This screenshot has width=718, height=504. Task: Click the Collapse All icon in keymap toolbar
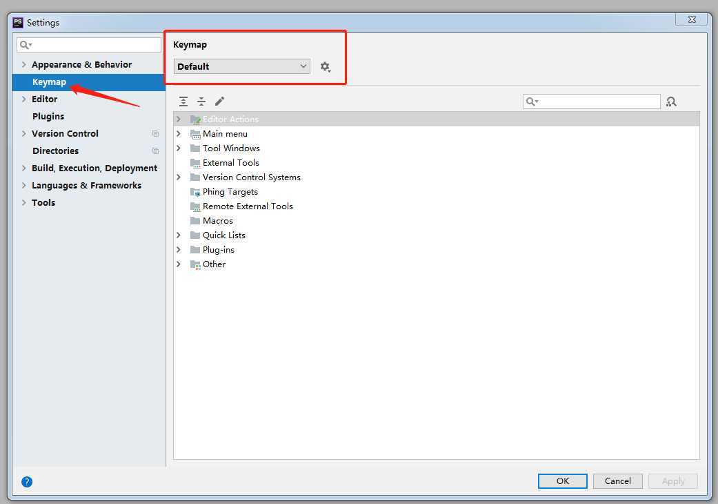click(x=201, y=101)
